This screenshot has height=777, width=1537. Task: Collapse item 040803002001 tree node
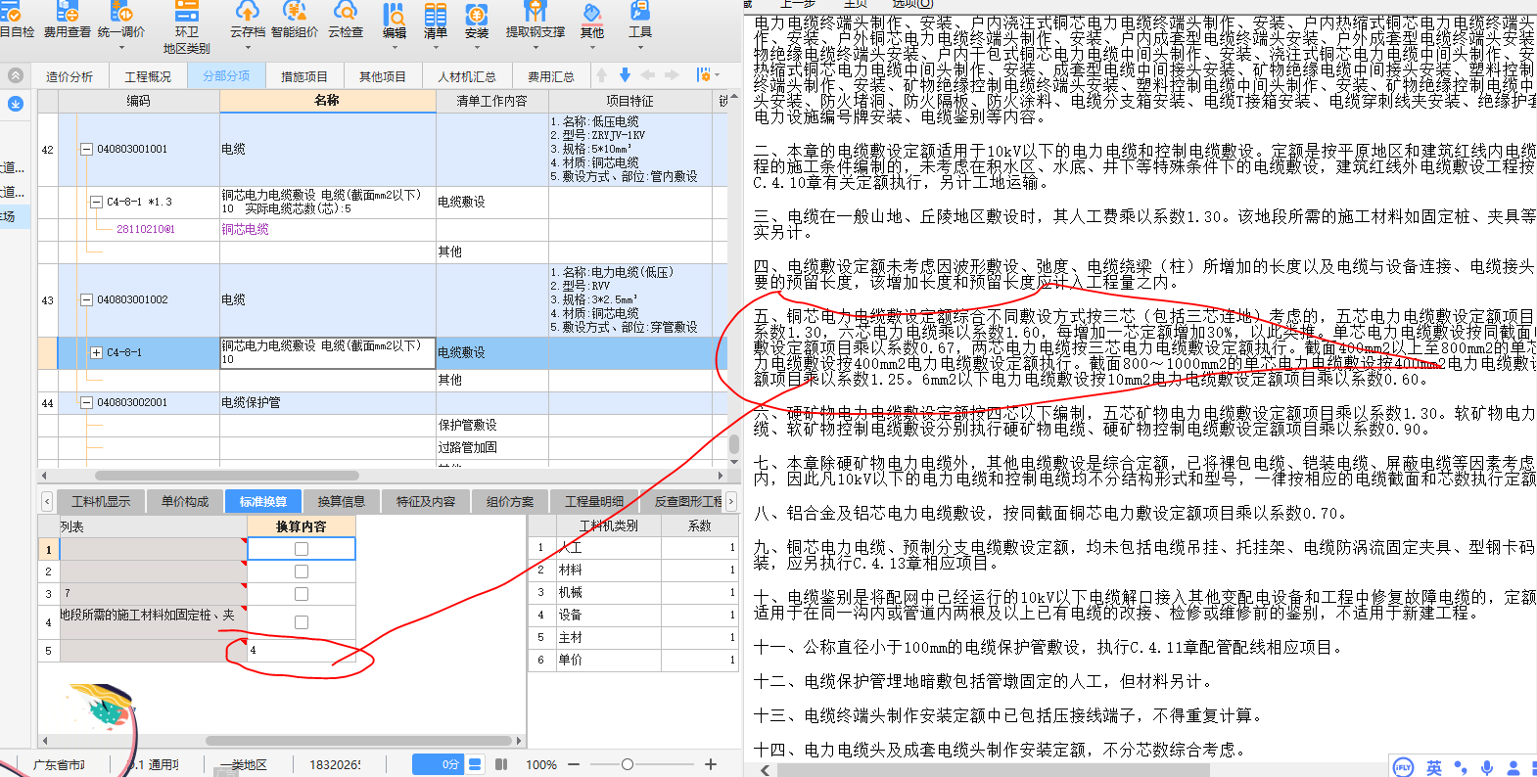86,402
